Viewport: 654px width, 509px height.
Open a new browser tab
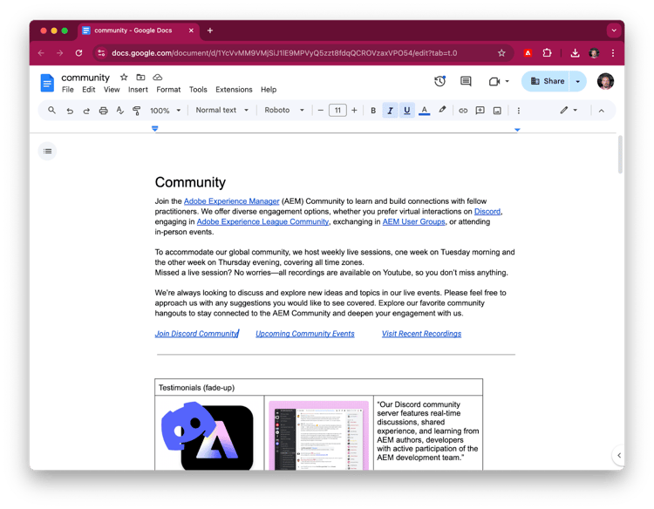click(x=210, y=31)
